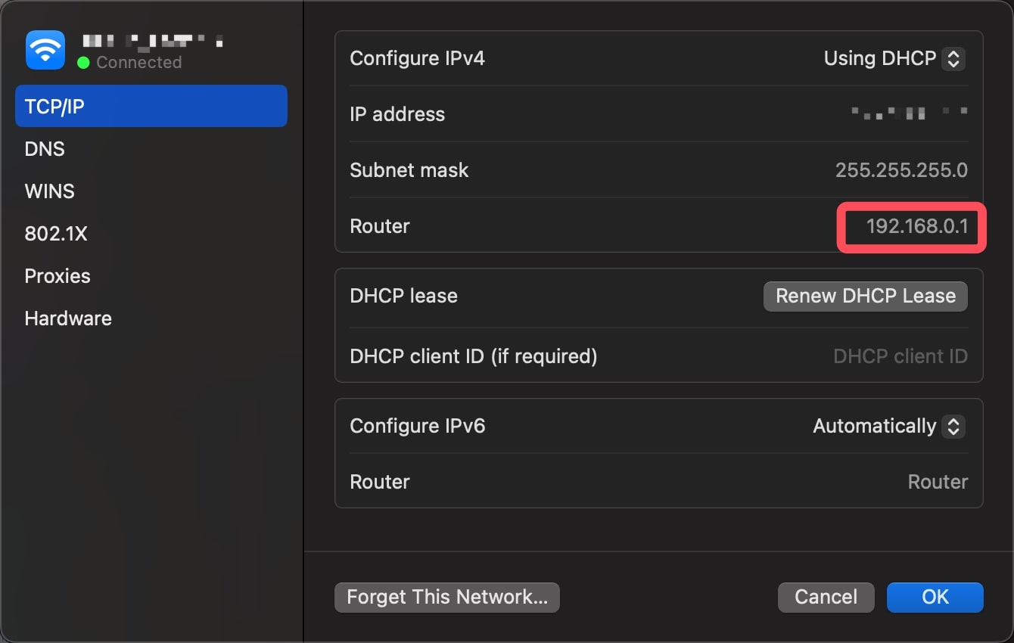Click the Subnet mask value 255.255.255.0

coord(901,169)
